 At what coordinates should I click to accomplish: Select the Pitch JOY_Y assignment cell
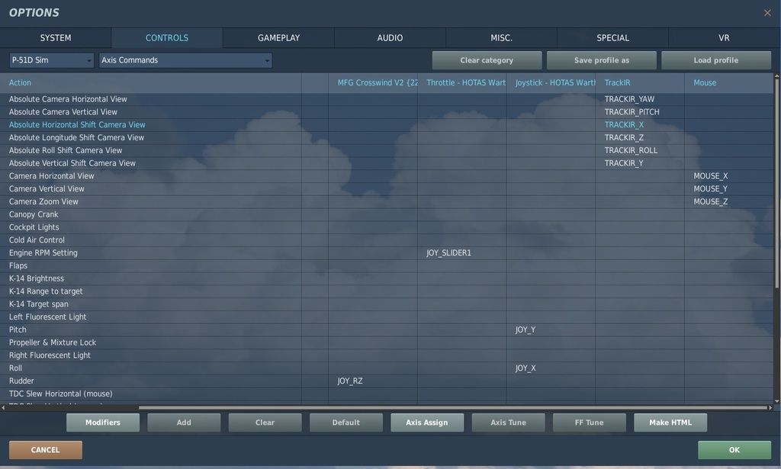(x=550, y=330)
